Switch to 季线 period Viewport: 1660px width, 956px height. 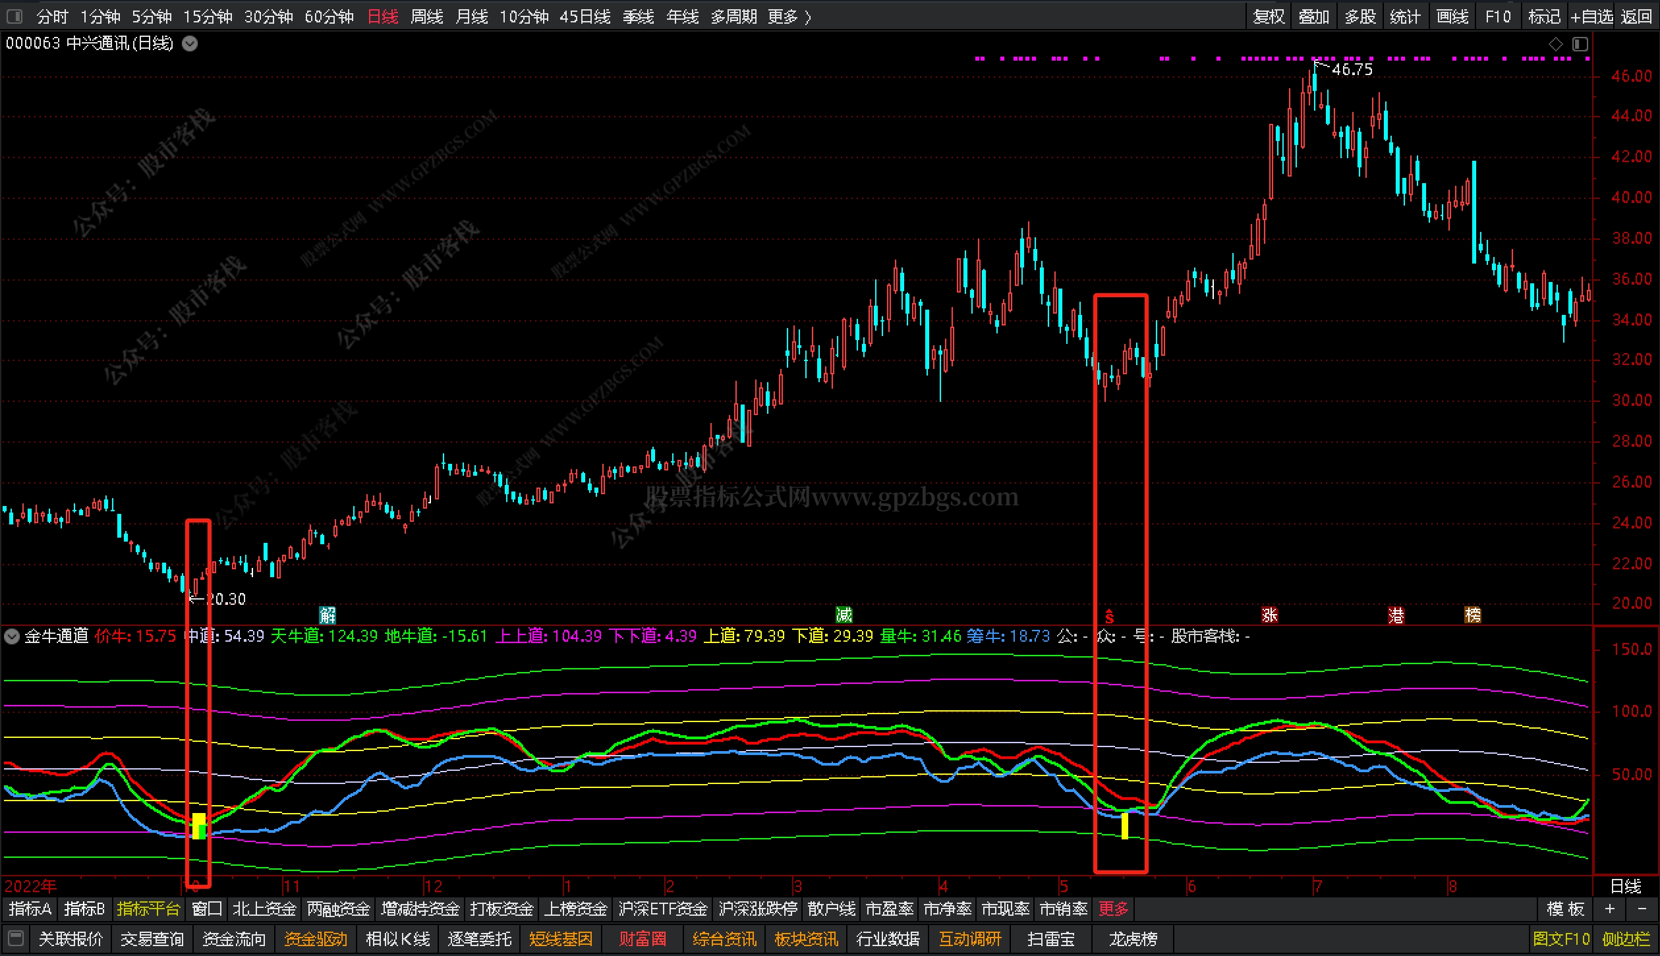click(639, 16)
